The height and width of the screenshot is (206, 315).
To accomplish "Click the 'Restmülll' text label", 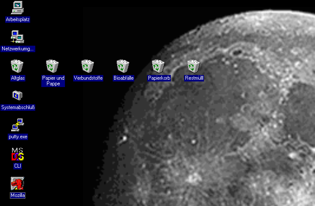I will click(194, 78).
